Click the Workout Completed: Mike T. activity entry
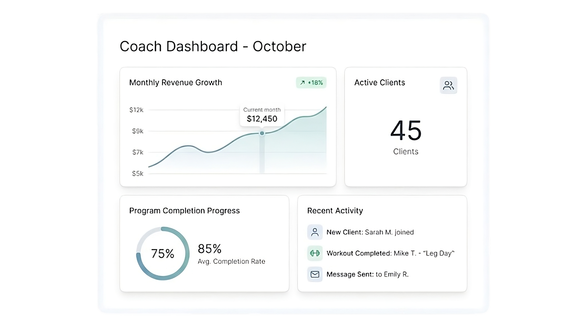Viewport: 587px width, 320px height. point(391,253)
